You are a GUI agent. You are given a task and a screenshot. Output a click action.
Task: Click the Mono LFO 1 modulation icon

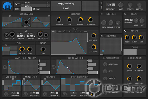pos(6,94)
